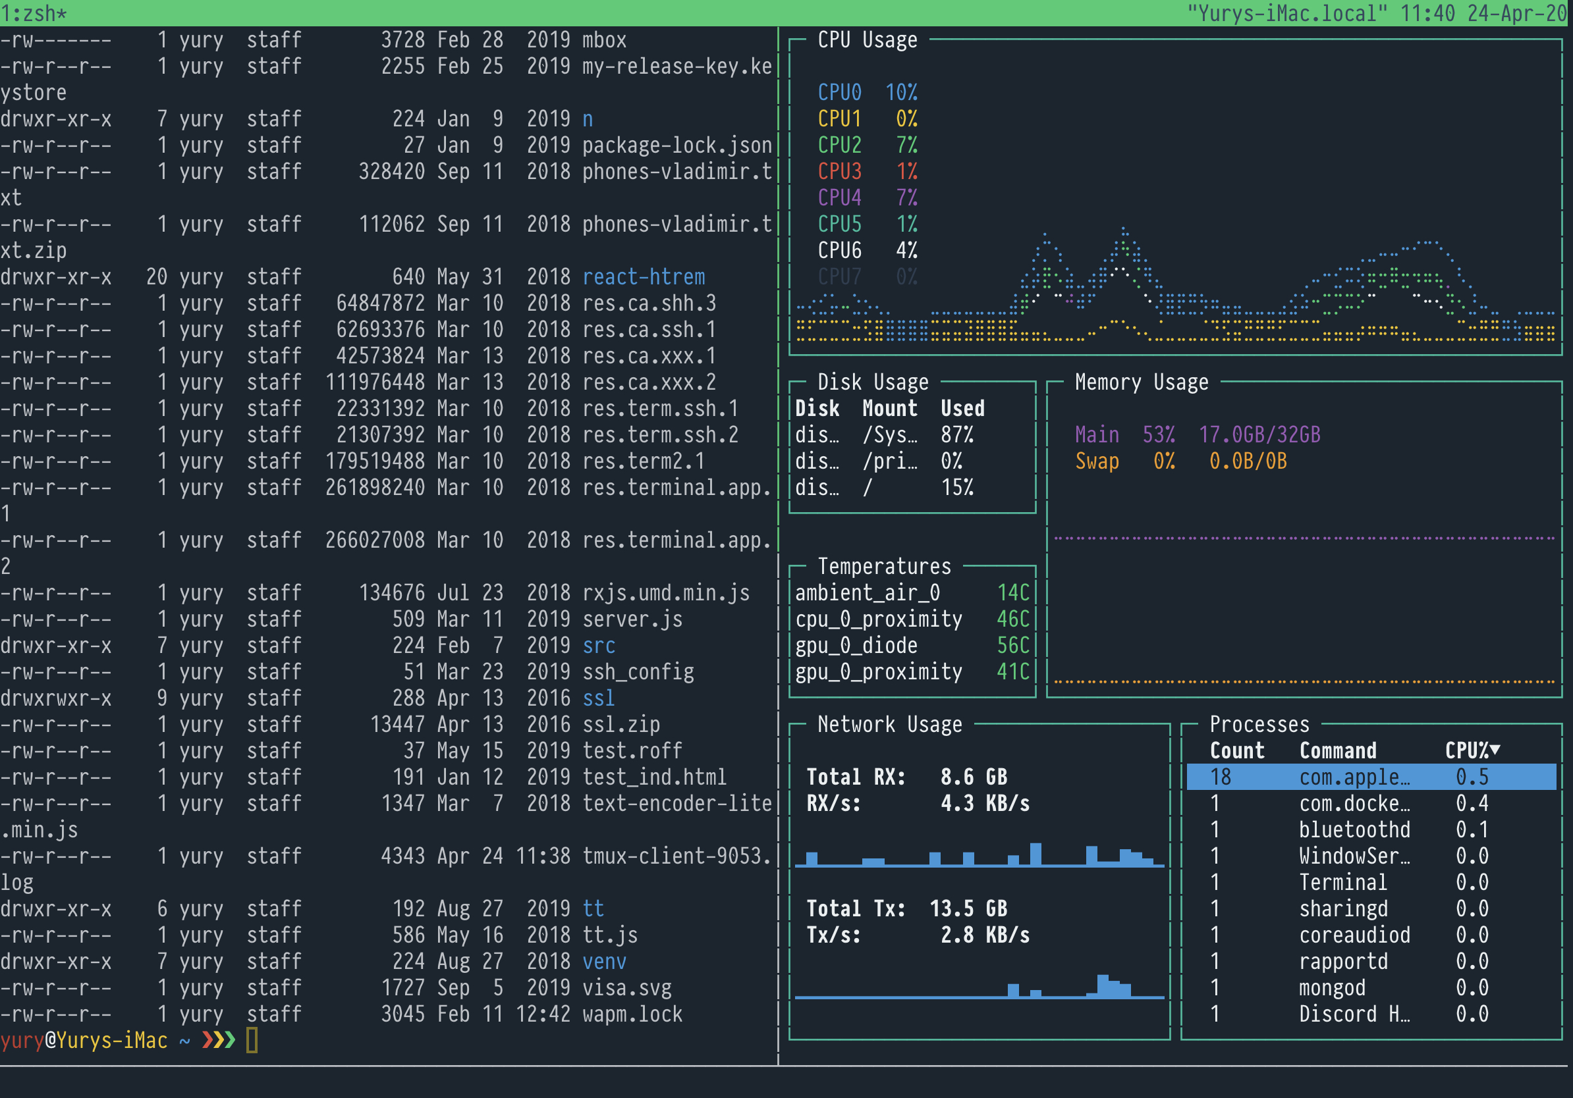Click the mbox file name

pyautogui.click(x=604, y=39)
